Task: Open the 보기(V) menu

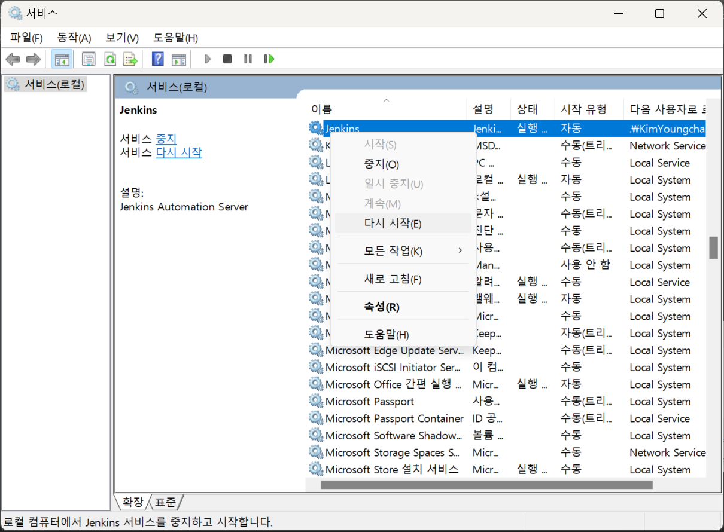Action: [x=122, y=38]
